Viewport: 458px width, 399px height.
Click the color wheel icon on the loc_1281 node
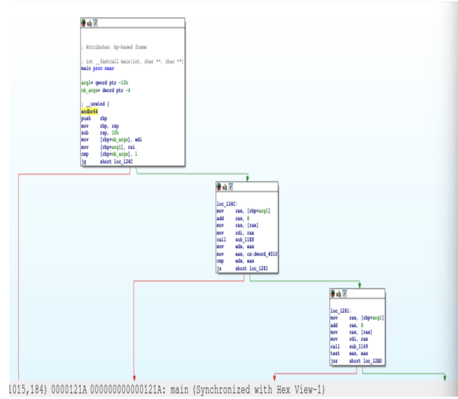(x=333, y=293)
